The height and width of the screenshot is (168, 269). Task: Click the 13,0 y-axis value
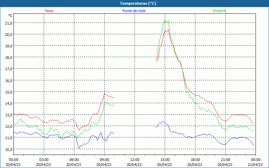pos(9,115)
